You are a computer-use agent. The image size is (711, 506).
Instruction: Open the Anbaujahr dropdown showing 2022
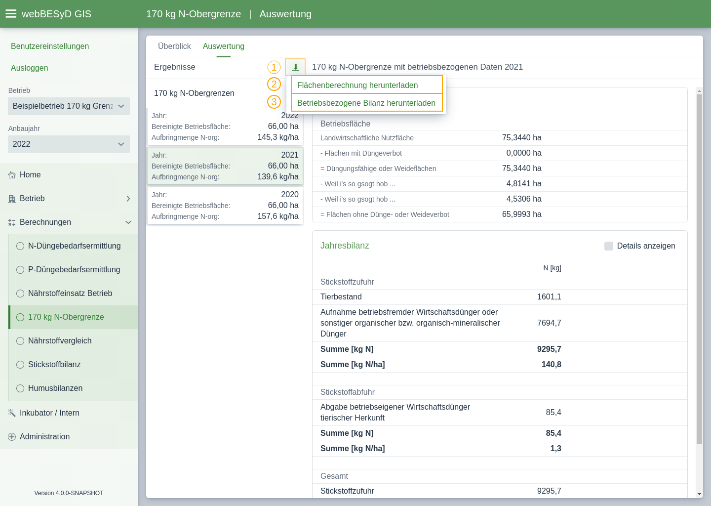[69, 144]
